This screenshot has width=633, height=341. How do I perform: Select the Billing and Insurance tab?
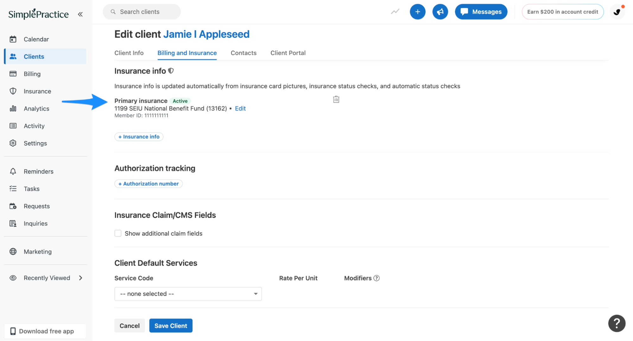(187, 53)
